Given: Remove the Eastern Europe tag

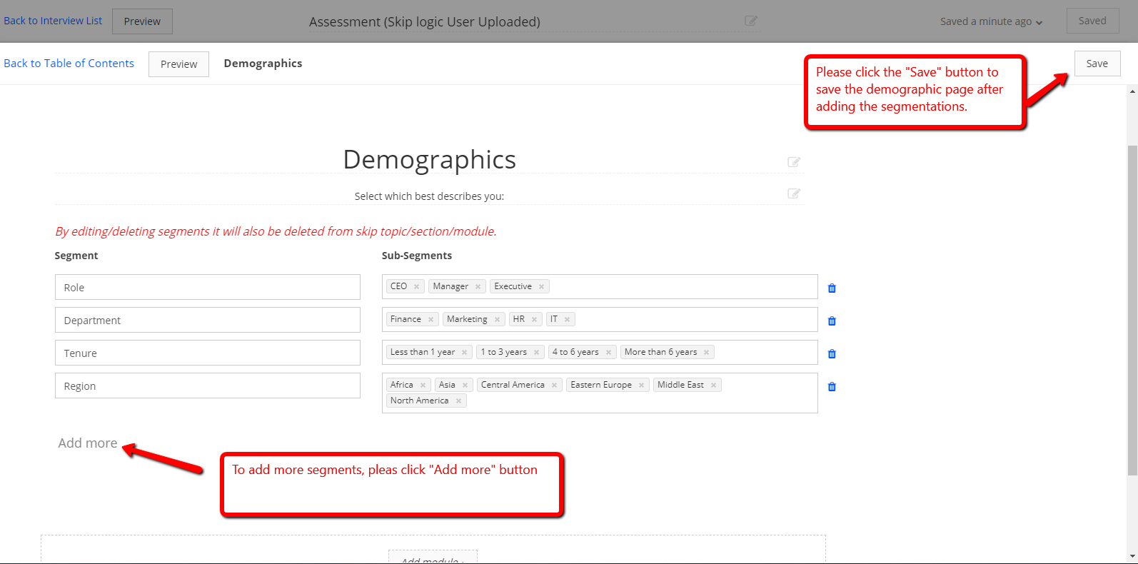Looking at the screenshot, I should point(641,386).
